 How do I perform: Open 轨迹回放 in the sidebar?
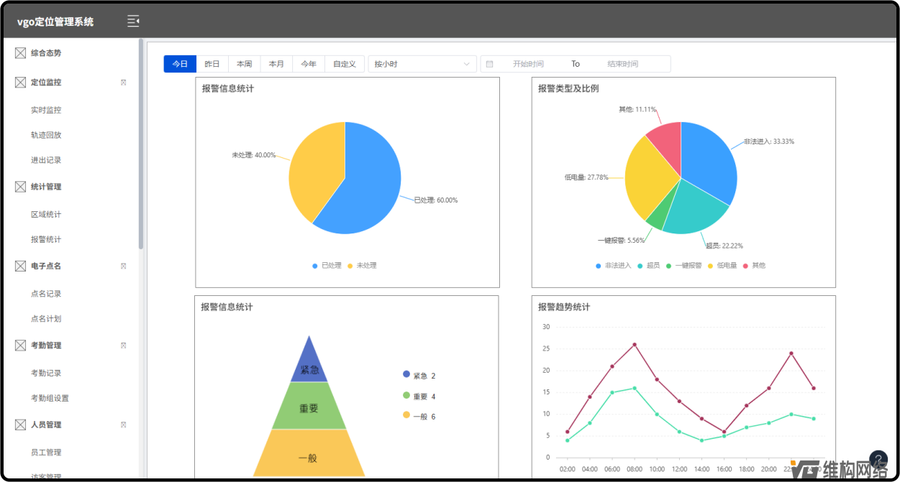pos(46,135)
